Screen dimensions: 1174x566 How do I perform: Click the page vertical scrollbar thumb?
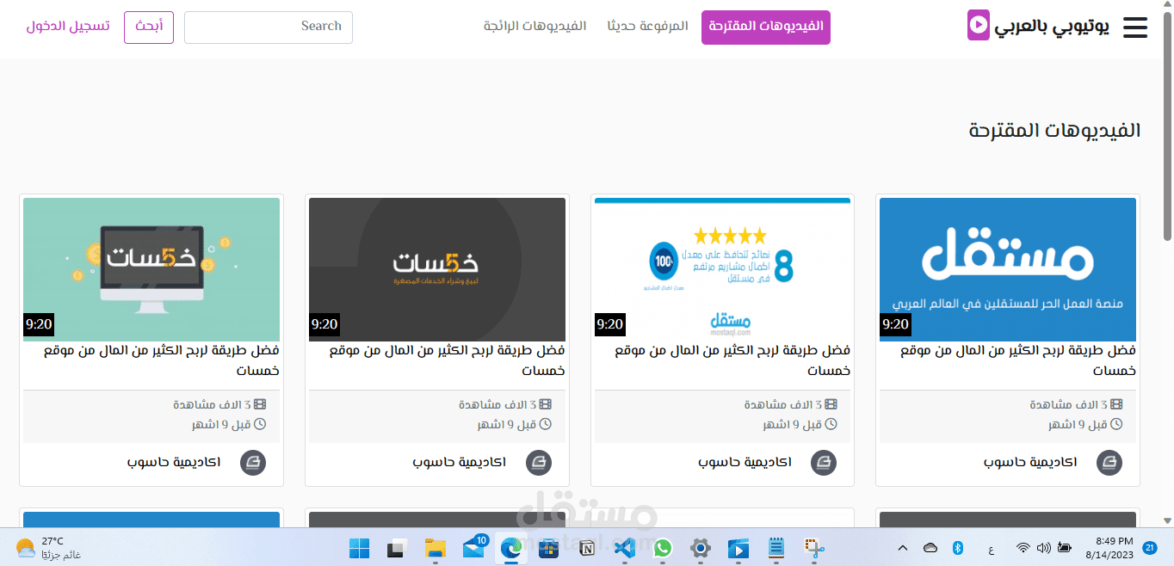click(x=1167, y=126)
